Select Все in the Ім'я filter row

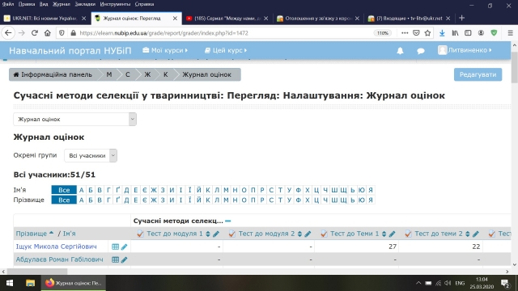coord(64,190)
